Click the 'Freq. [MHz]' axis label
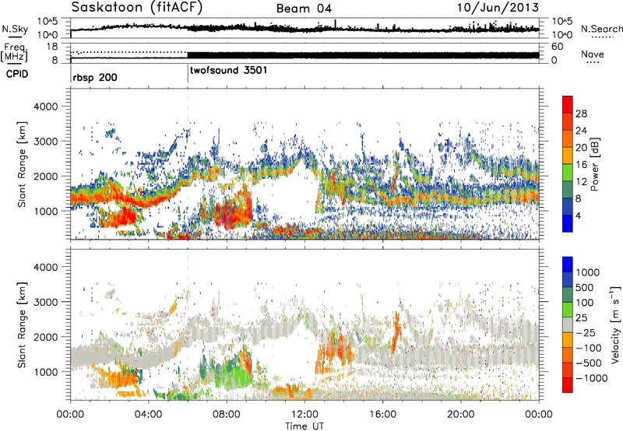 (14, 53)
